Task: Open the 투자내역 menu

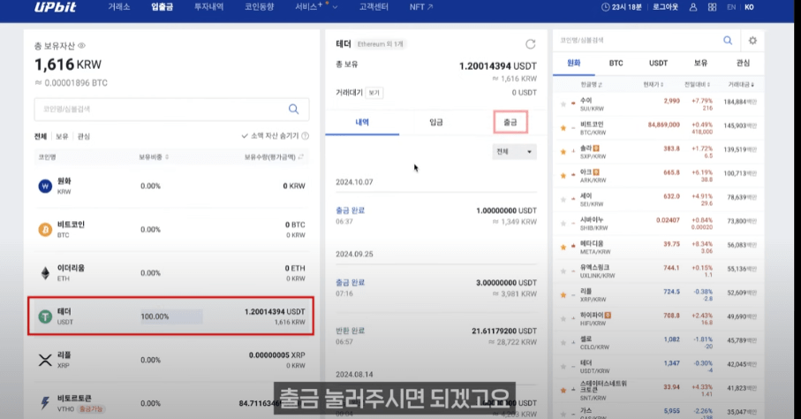Action: pyautogui.click(x=209, y=7)
